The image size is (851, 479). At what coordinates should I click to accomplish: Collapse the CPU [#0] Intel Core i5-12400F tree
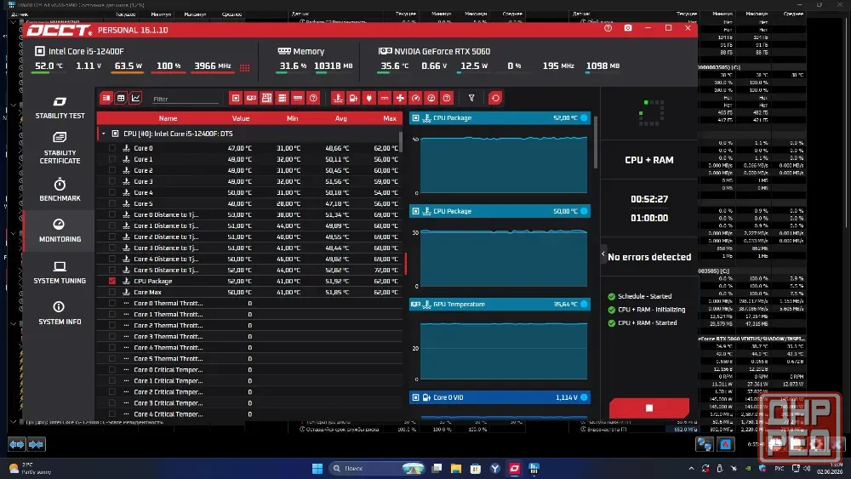[104, 134]
